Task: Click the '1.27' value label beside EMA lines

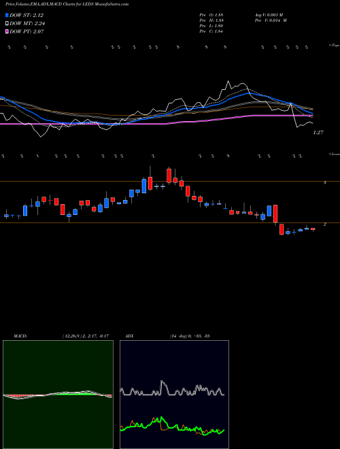Action: tap(318, 133)
